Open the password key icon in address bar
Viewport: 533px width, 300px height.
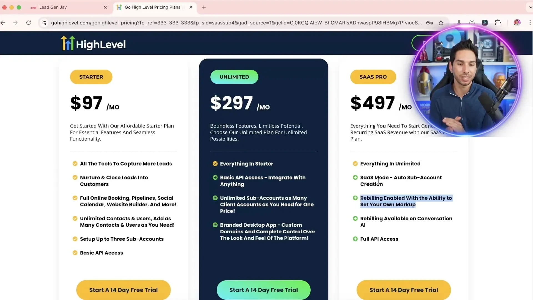(x=429, y=23)
